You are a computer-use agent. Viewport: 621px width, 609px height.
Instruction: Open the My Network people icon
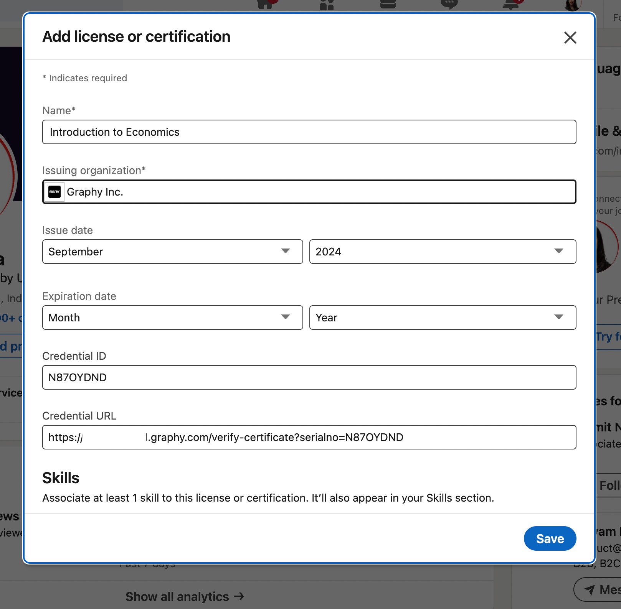pos(326,5)
